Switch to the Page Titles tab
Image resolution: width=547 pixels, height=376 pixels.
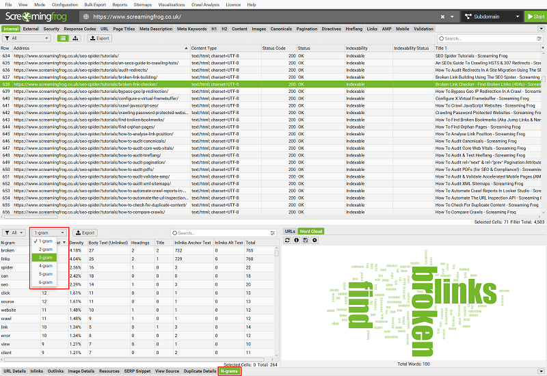[124, 29]
